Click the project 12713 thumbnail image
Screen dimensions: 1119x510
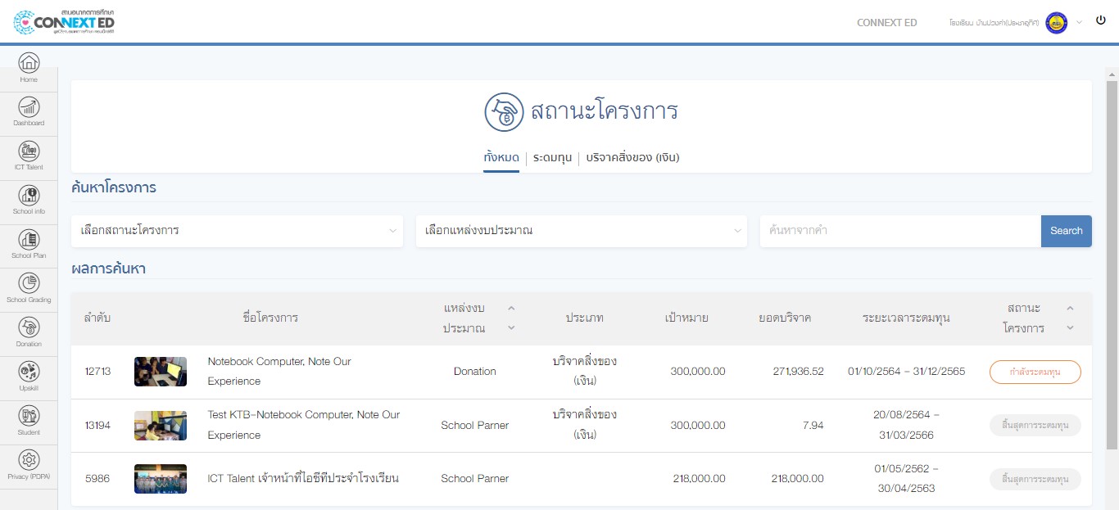click(x=161, y=372)
